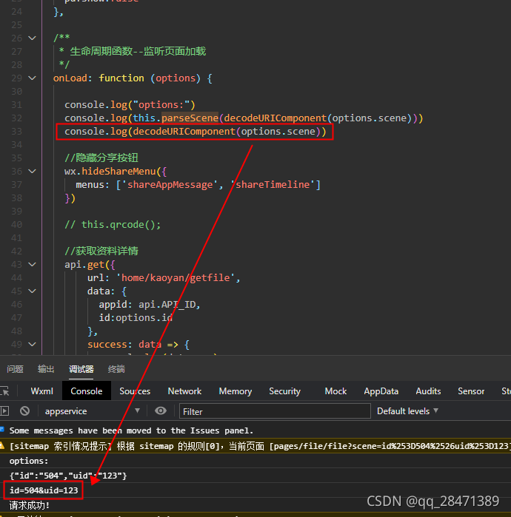
Task: Open the Sensor tab
Action: pyautogui.click(x=471, y=391)
